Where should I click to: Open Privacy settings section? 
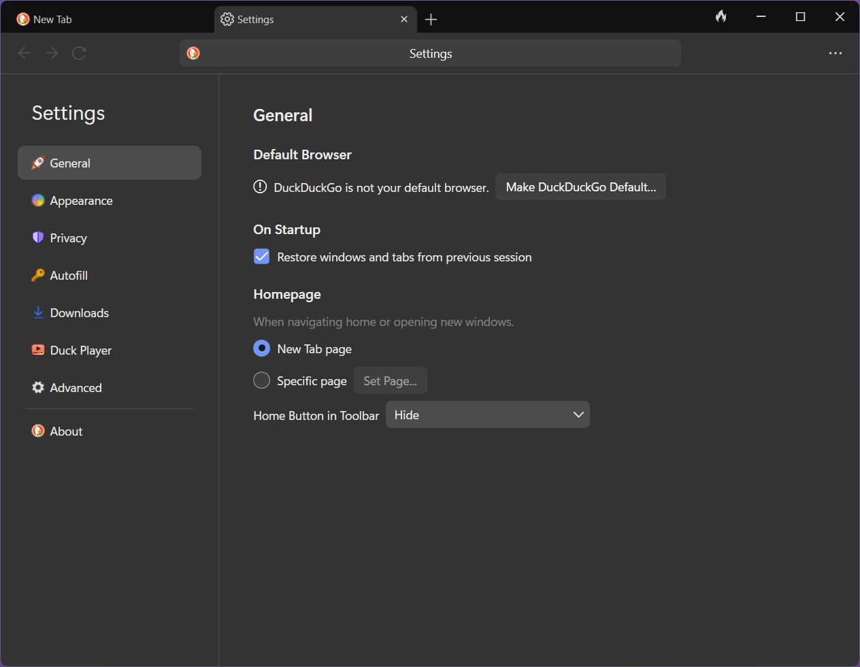pos(110,238)
